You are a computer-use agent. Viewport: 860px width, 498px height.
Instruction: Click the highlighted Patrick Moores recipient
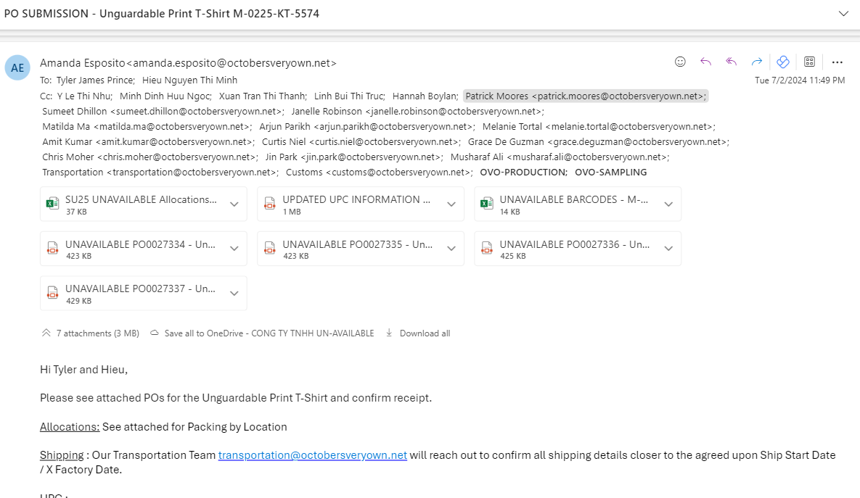click(586, 96)
